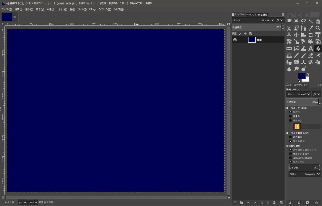Open layer blend mode group switcher dropdown
The height and width of the screenshot is (206, 322).
click(280, 20)
